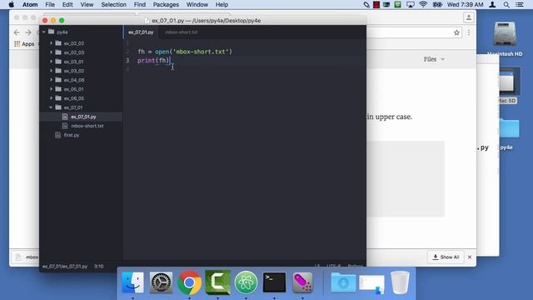The image size is (533, 300).
Task: Collapse the py4e root folder
Action: click(44, 32)
